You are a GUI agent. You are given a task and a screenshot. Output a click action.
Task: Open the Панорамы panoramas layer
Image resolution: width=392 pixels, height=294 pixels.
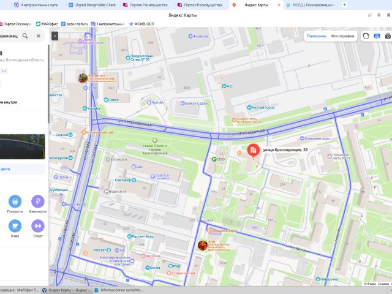click(x=317, y=36)
